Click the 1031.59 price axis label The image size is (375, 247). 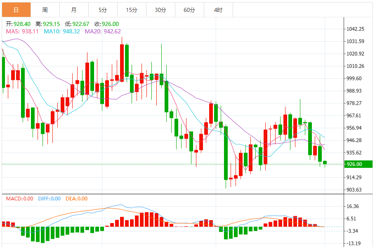[x=355, y=41]
